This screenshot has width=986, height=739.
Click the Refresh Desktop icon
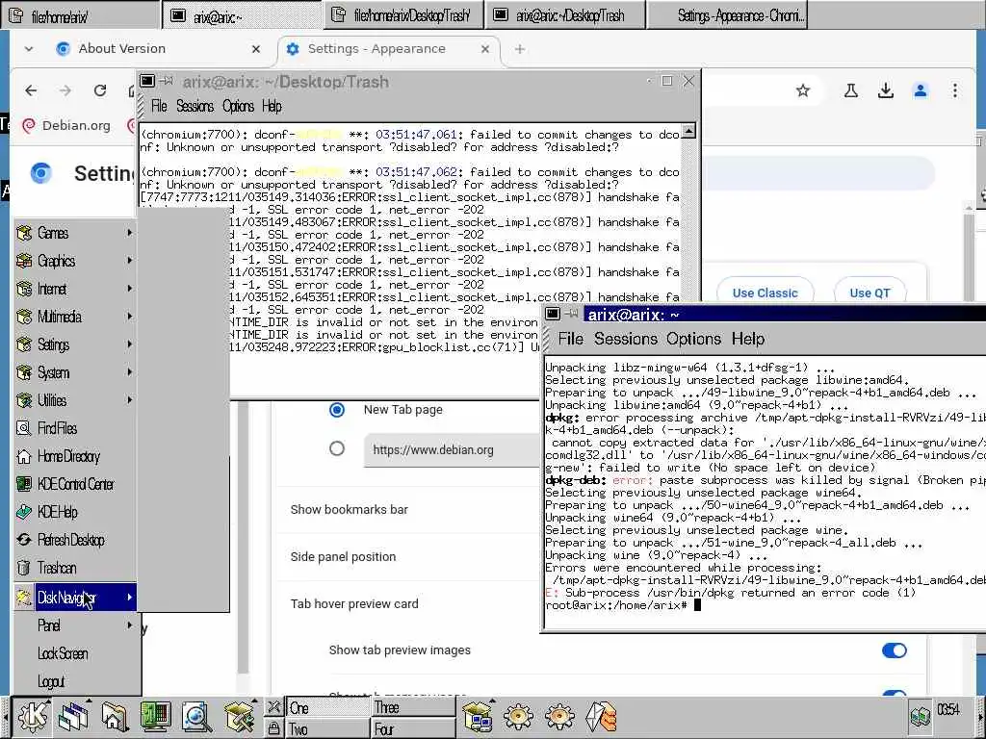pyautogui.click(x=24, y=540)
